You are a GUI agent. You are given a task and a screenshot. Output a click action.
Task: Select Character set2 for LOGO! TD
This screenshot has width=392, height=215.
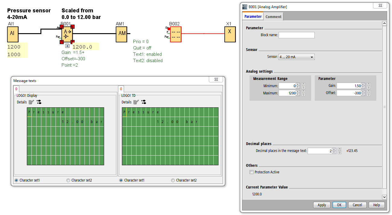[x=173, y=180]
